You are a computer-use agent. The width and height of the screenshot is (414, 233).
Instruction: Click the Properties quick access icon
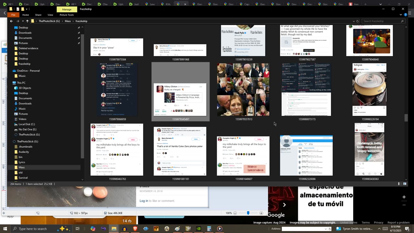pyautogui.click(x=18, y=9)
